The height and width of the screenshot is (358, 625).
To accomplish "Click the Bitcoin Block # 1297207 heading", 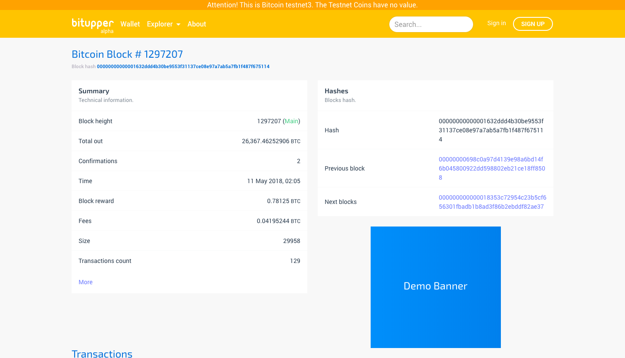I will pos(127,54).
